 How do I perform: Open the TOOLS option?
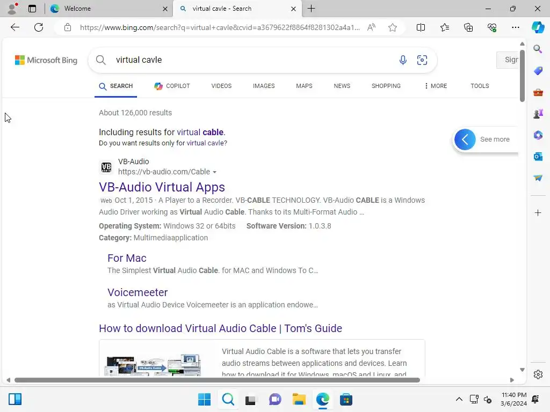point(480,86)
